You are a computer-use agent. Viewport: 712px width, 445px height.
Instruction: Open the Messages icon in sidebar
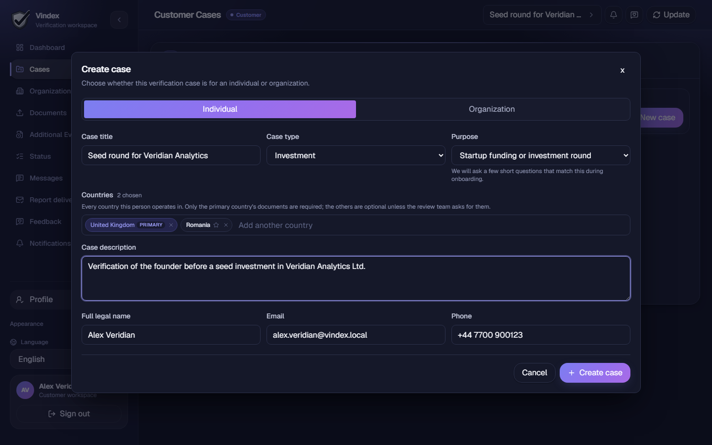(20, 178)
